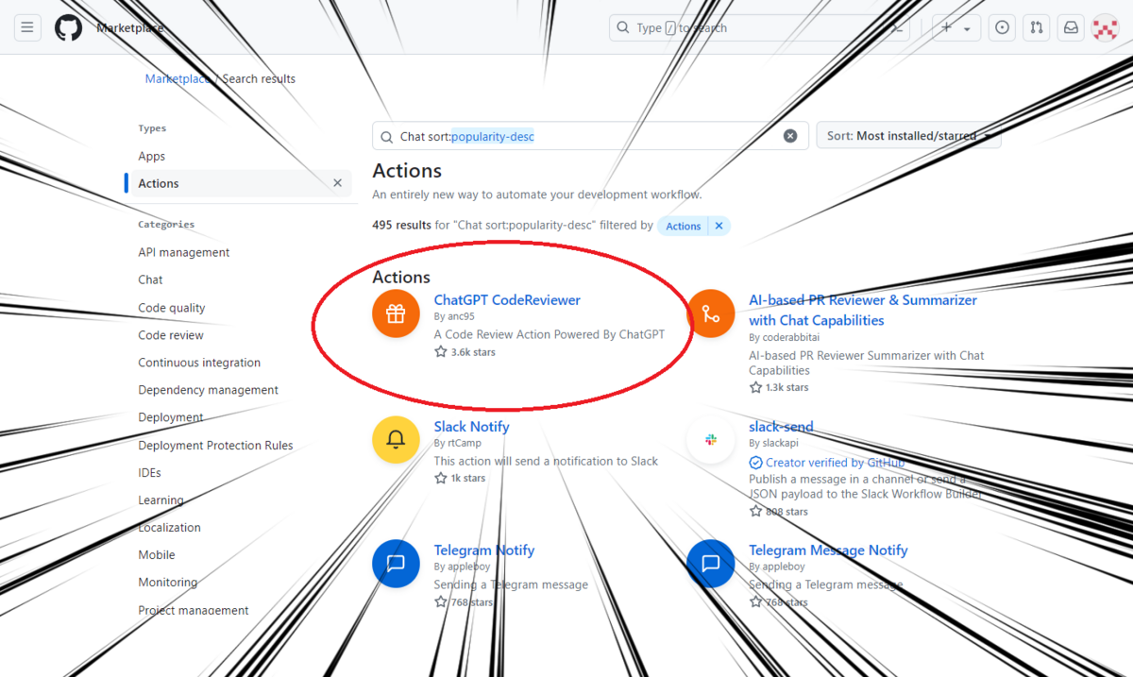Open the hamburger navigation menu
Viewport: 1133px width, 677px height.
point(27,28)
